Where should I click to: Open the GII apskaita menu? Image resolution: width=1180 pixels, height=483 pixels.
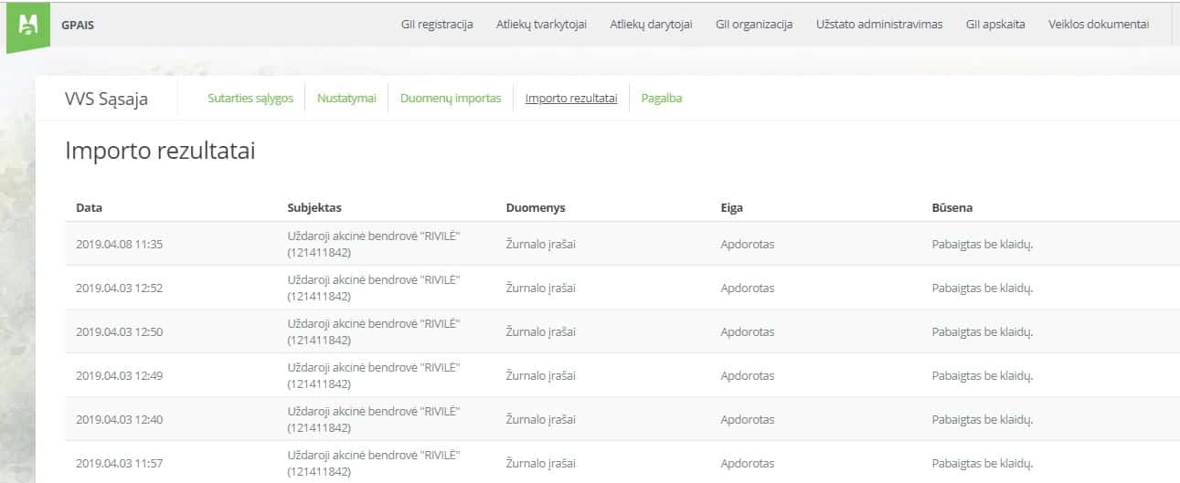pos(995,25)
